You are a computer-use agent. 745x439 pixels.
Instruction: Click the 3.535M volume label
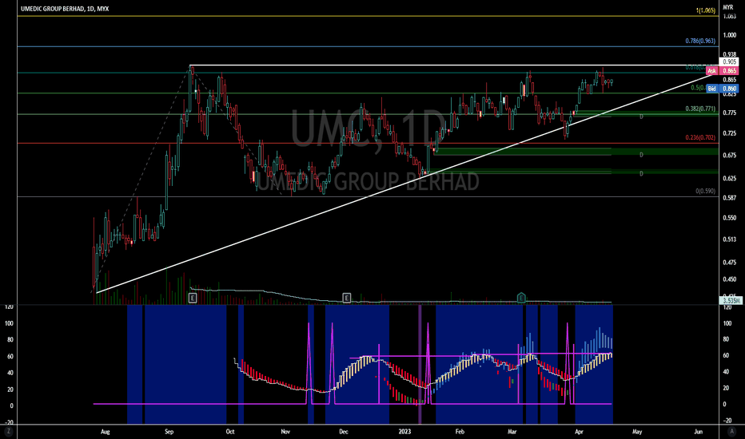click(x=732, y=300)
